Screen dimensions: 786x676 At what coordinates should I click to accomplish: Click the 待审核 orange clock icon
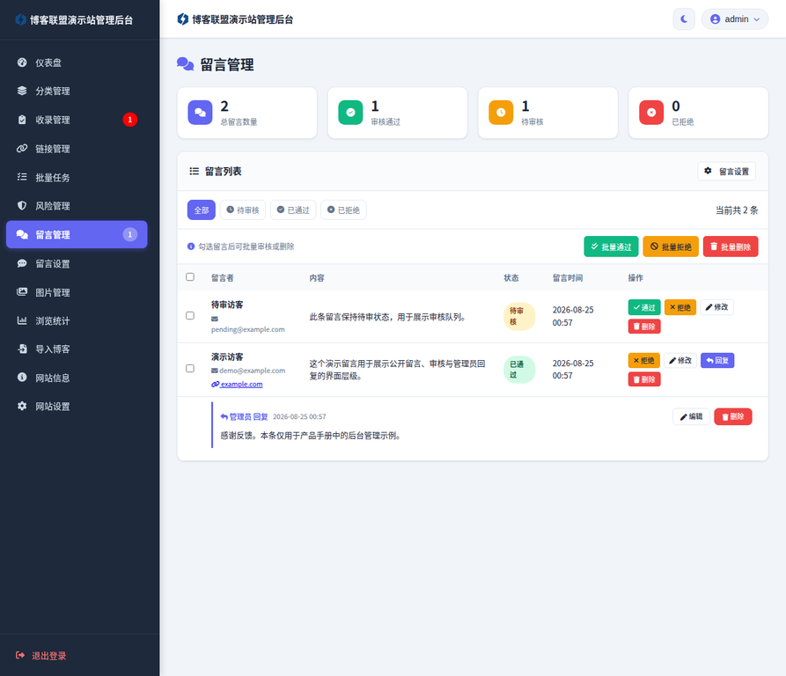[x=501, y=113]
